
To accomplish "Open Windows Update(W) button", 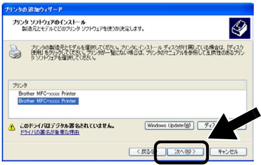I will tap(169, 126).
